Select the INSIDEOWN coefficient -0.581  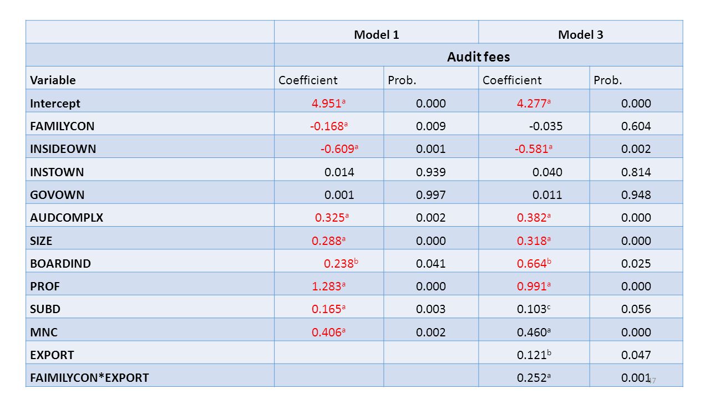click(x=535, y=149)
